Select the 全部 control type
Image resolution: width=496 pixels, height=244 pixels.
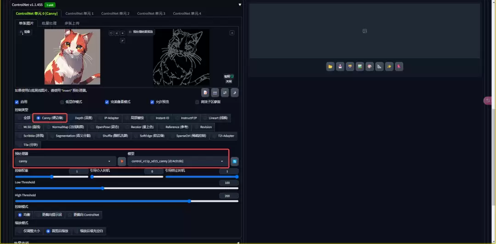click(x=24, y=118)
